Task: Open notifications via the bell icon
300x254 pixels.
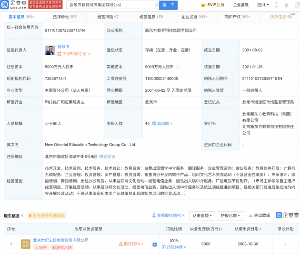Action: (288, 5)
